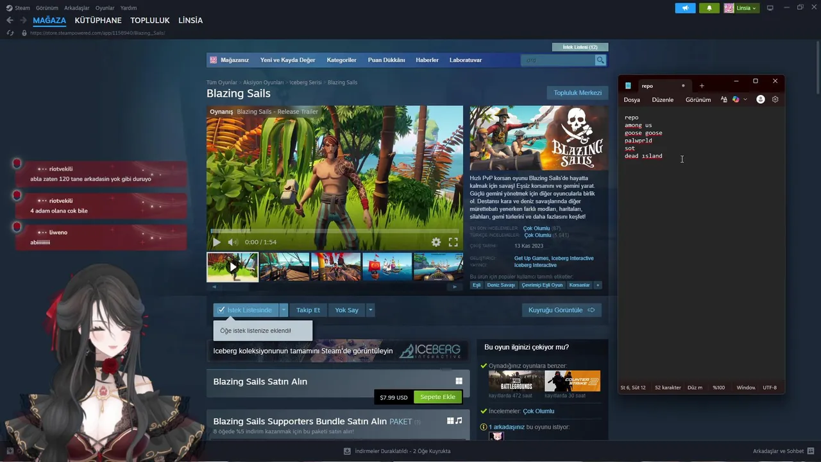
Task: Click the Steam forward navigation arrow
Action: pos(24,21)
